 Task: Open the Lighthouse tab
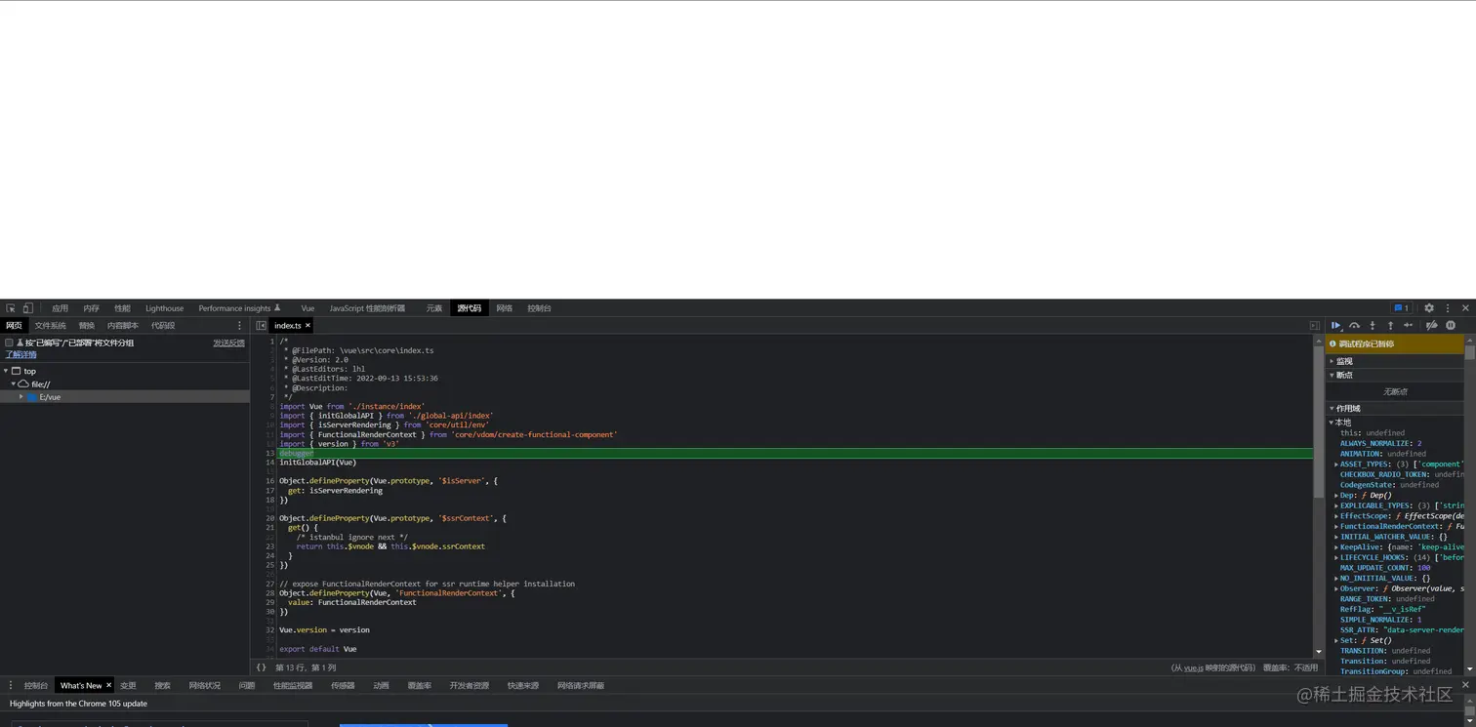pos(164,308)
